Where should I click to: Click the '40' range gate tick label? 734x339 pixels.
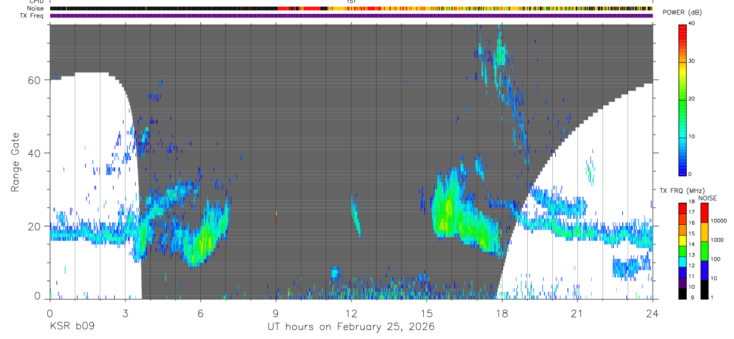click(35, 153)
